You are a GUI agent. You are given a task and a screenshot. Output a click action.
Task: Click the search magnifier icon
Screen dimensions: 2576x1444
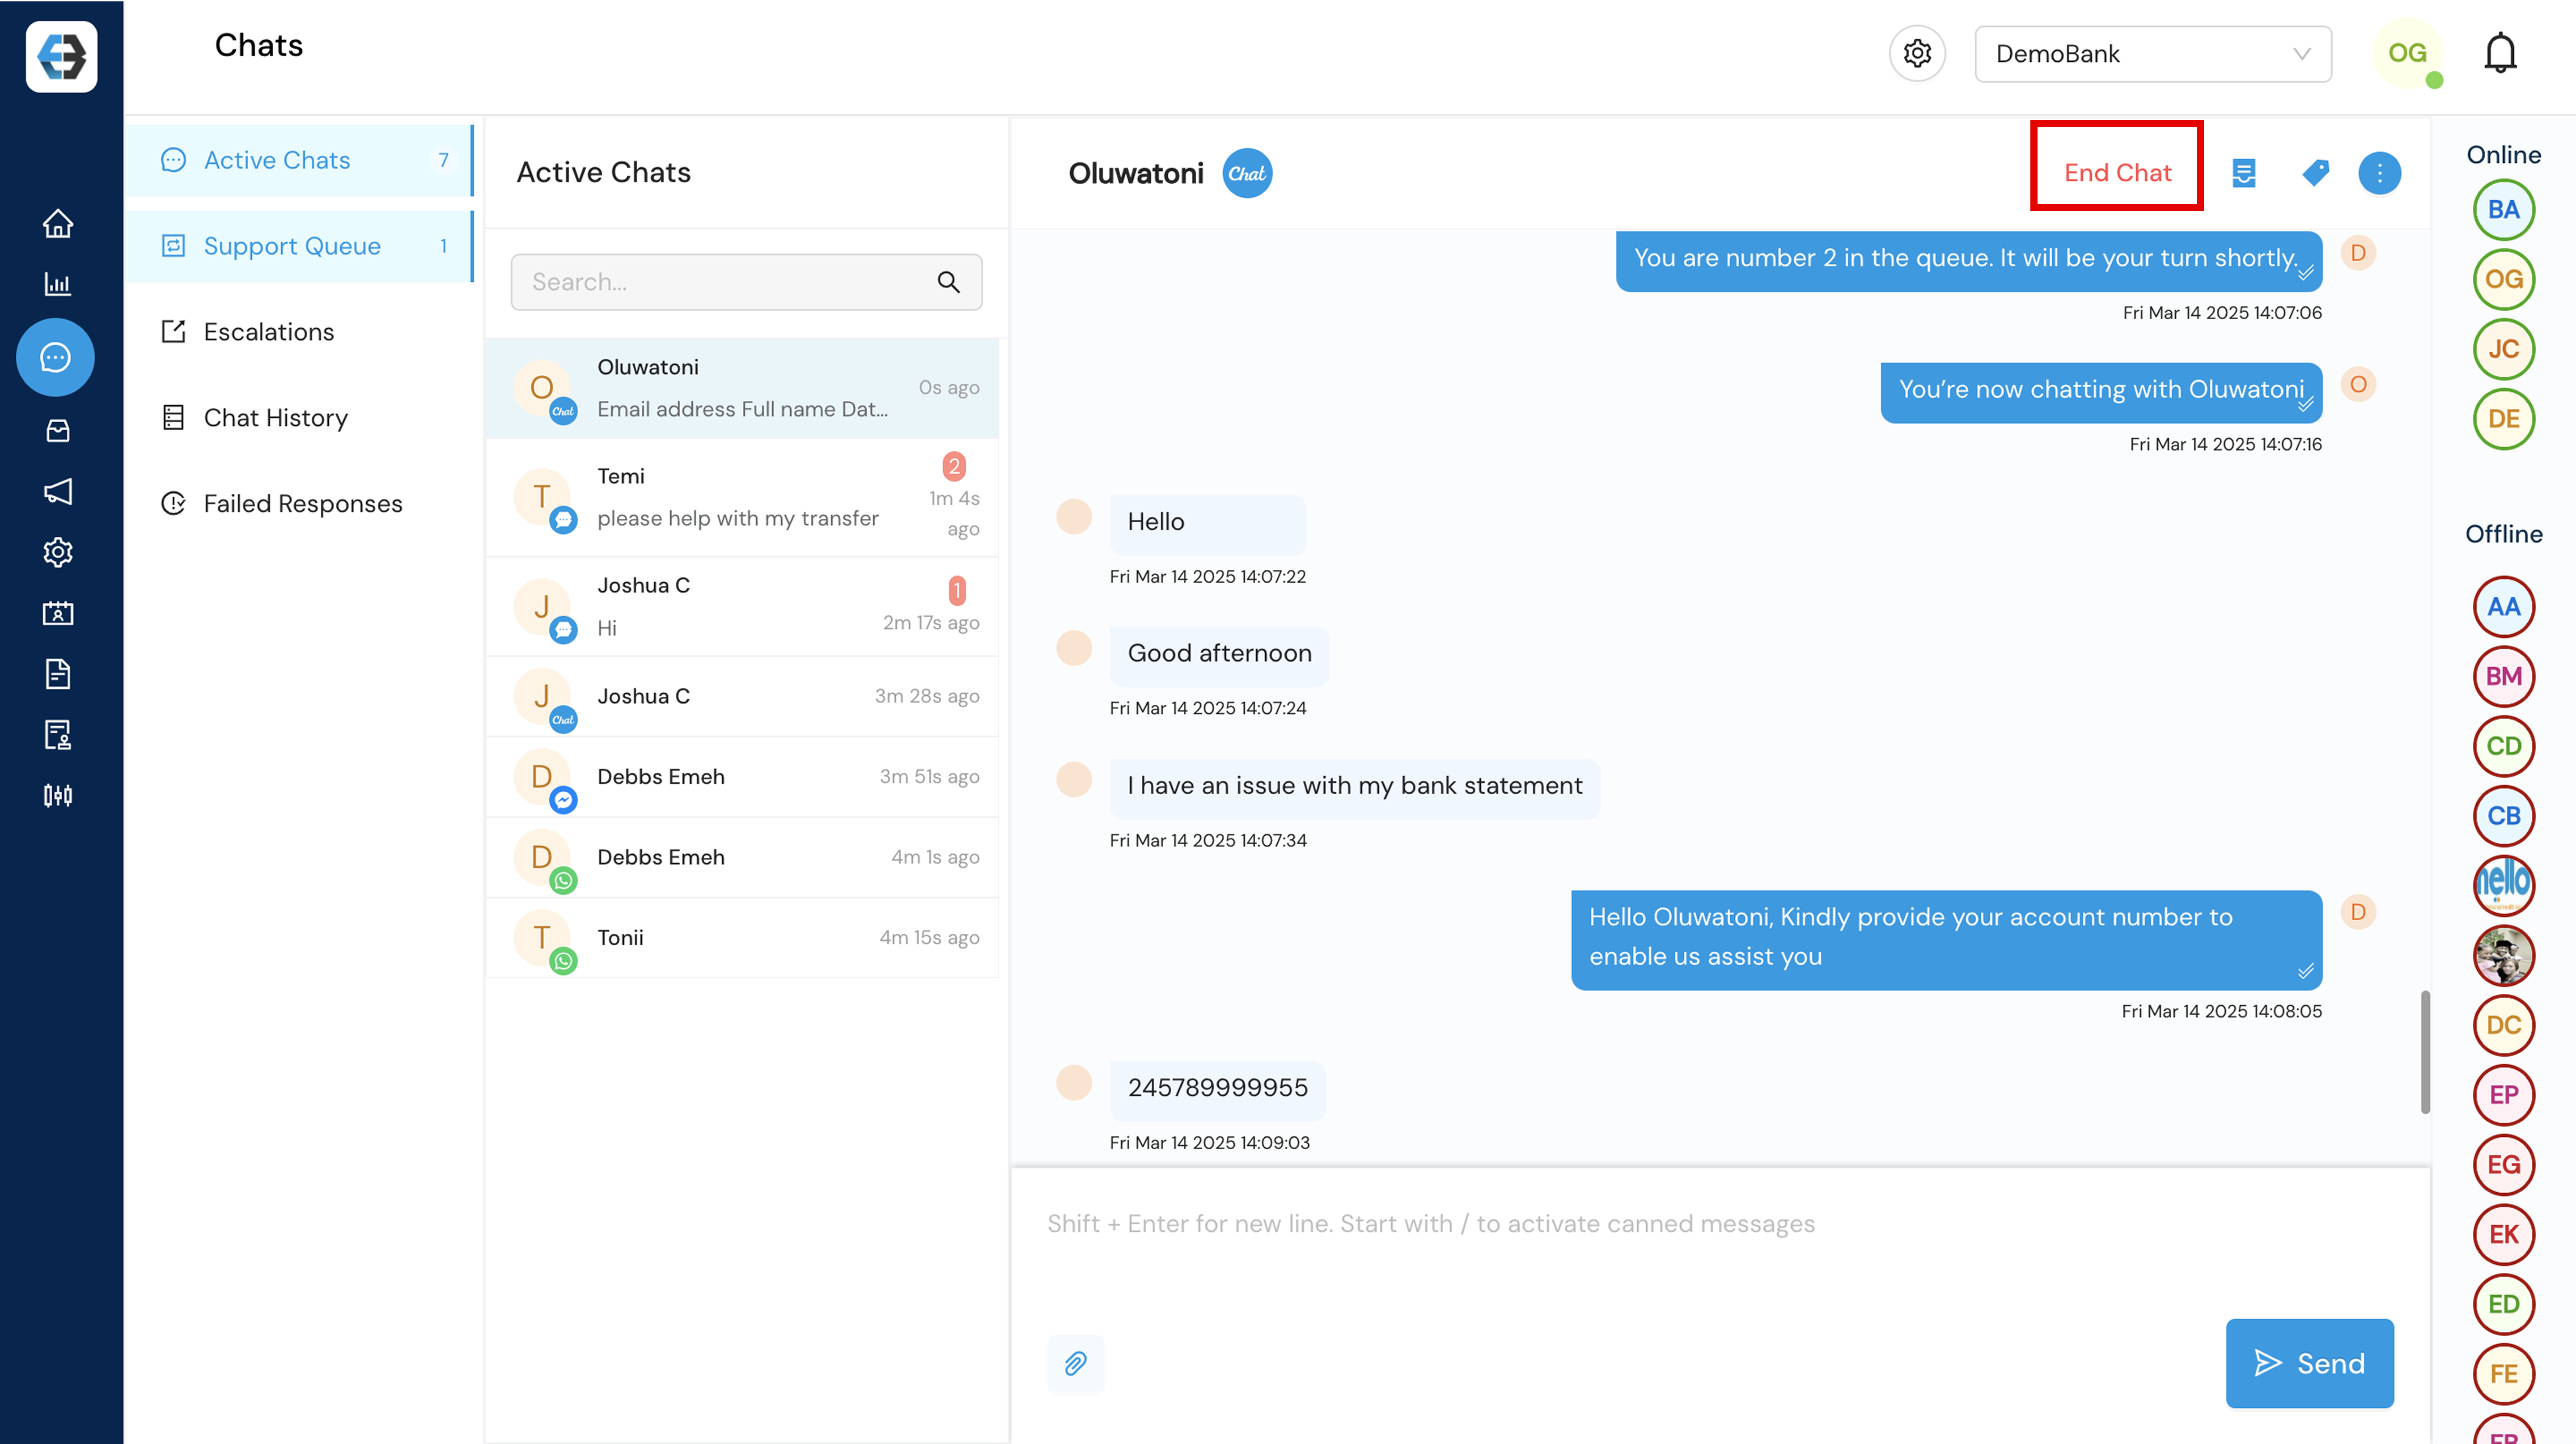pyautogui.click(x=948, y=282)
